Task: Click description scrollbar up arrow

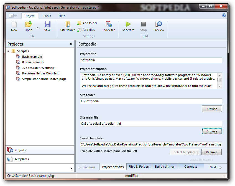Action: [219, 75]
